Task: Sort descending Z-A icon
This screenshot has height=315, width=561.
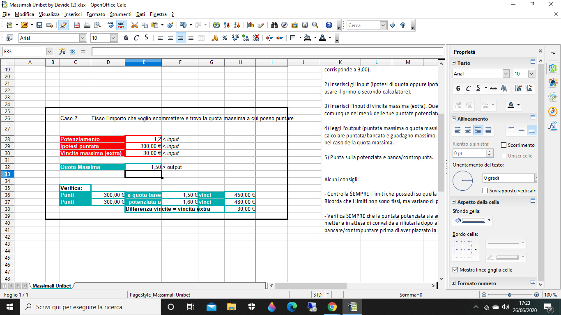Action: pyautogui.click(x=237, y=25)
